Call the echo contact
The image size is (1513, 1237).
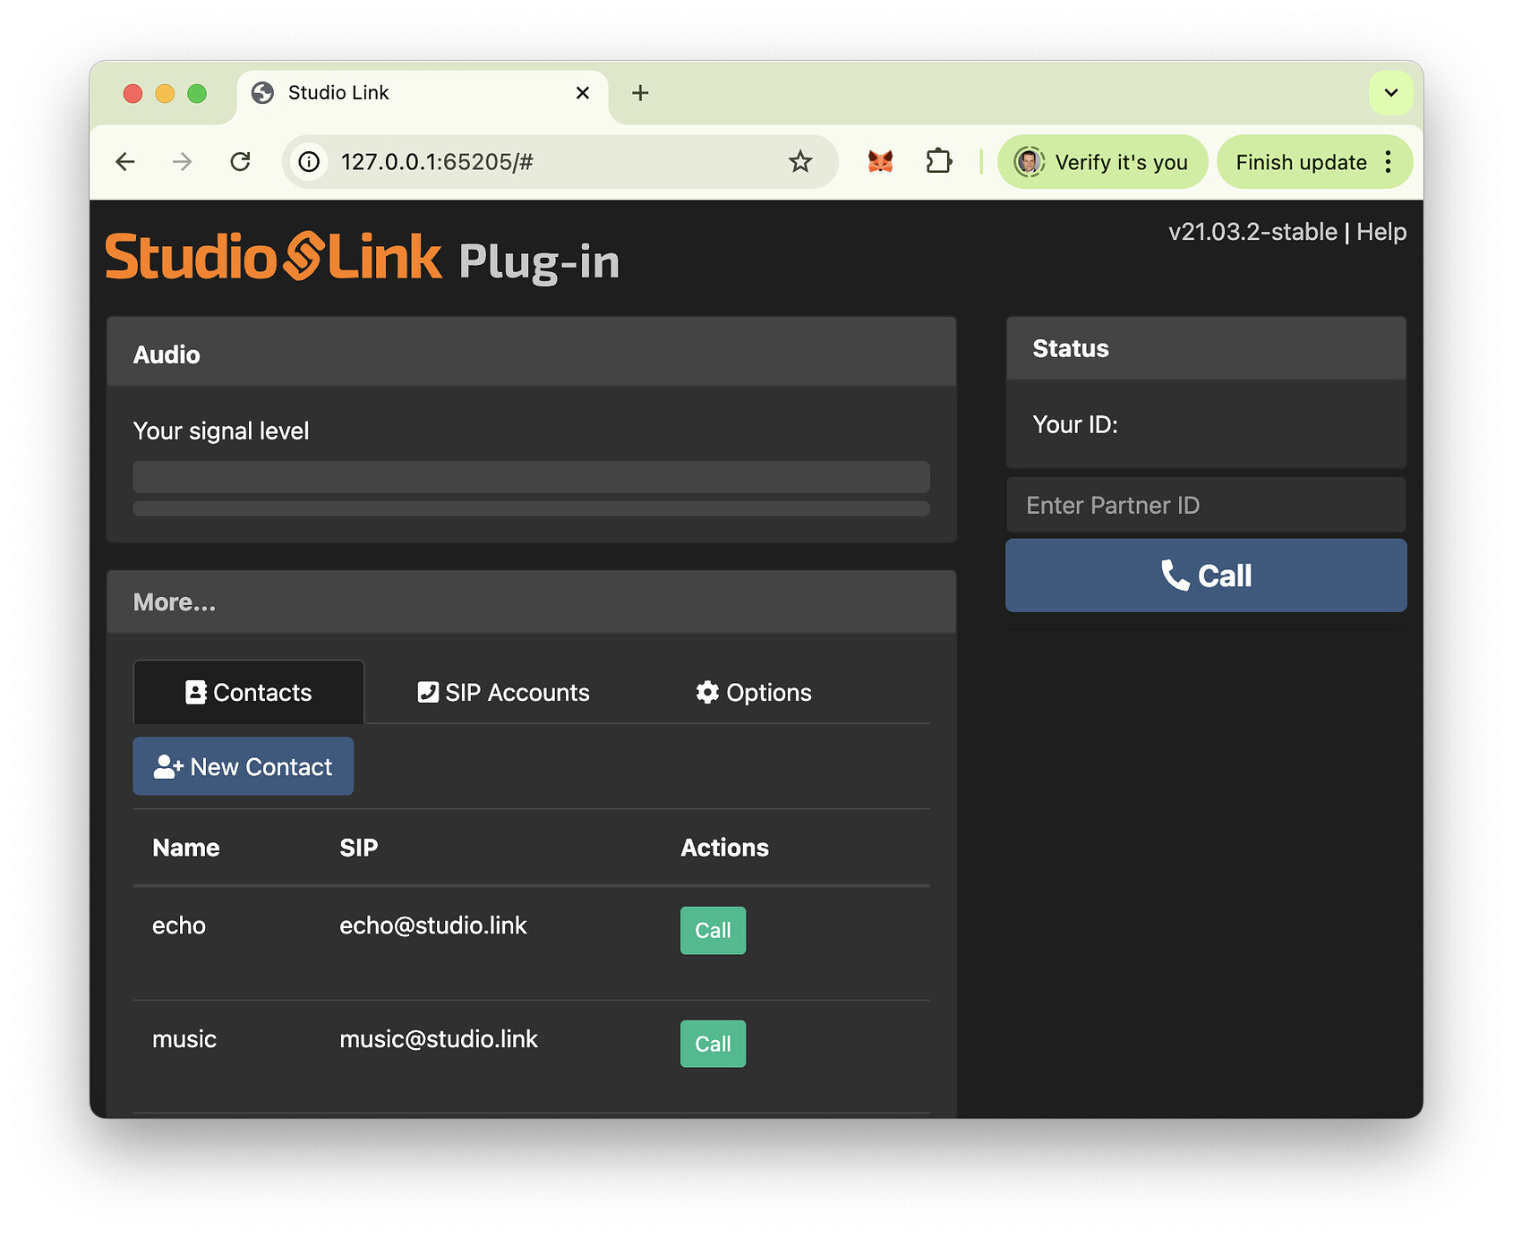713,931
